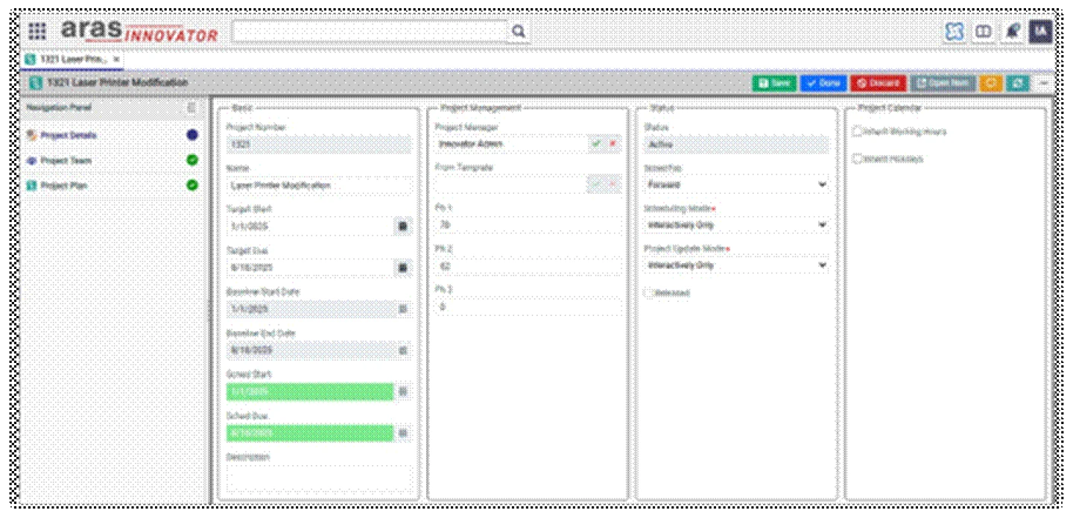Click the search magnifier icon

pos(519,31)
